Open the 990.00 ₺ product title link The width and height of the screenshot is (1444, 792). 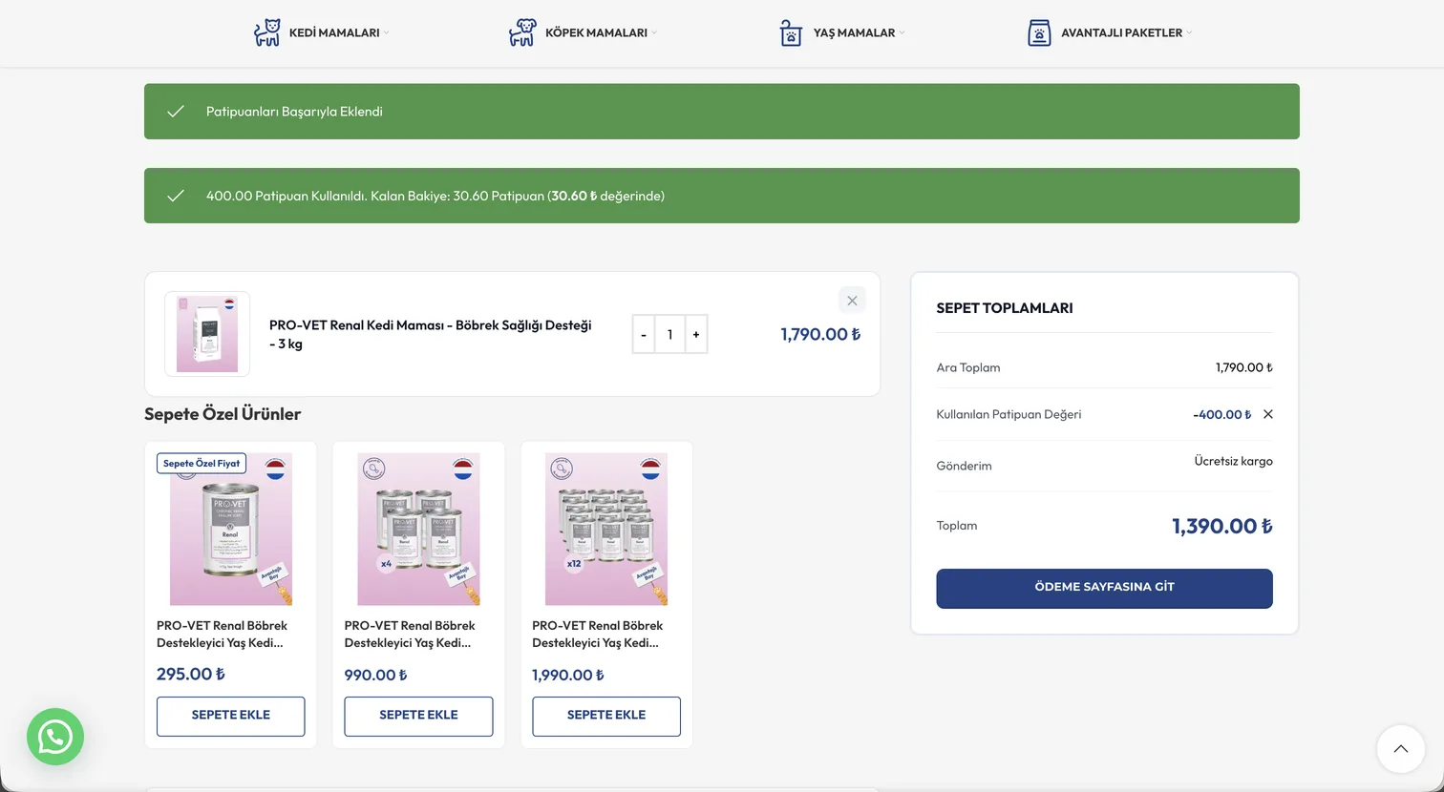coord(410,634)
